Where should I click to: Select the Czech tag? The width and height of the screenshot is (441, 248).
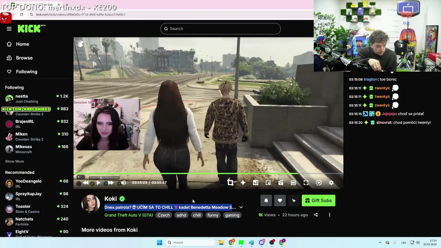point(164,215)
